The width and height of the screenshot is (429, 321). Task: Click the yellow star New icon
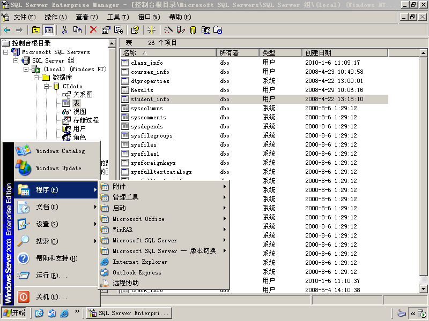pos(151,30)
